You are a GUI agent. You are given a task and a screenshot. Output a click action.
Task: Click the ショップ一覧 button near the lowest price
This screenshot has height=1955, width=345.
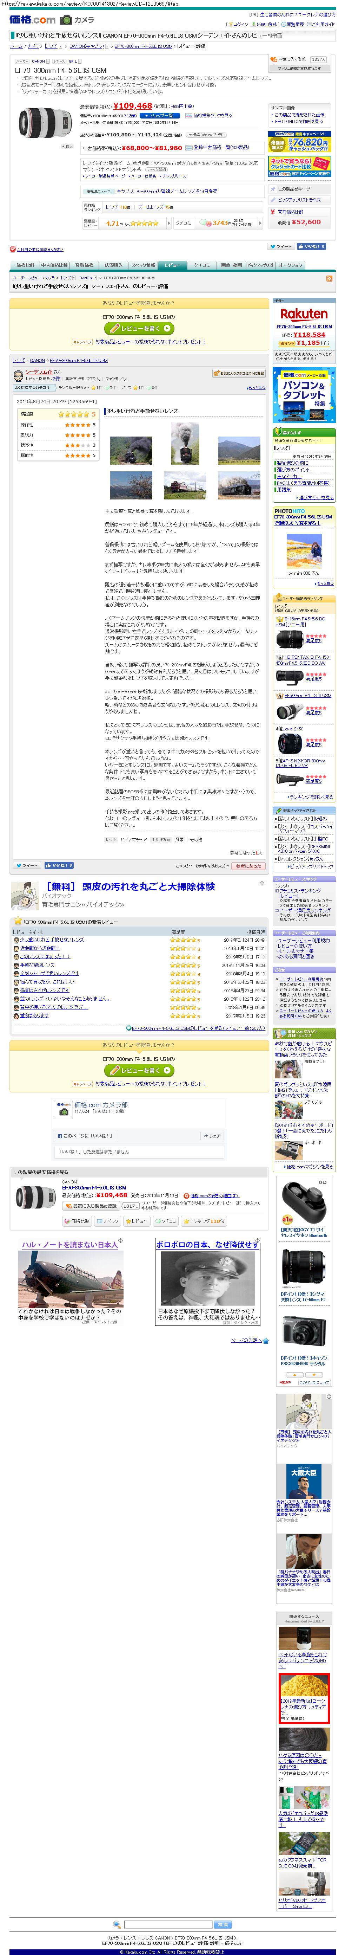[x=161, y=115]
